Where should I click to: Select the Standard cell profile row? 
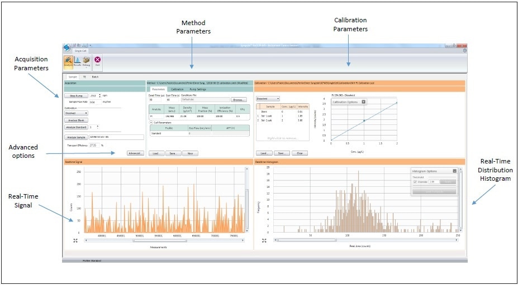click(x=199, y=133)
